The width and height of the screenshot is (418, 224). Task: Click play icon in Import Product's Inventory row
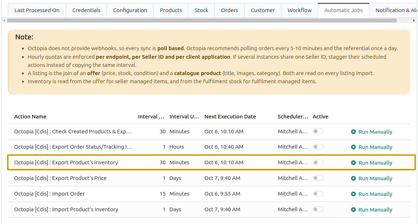[x=353, y=210]
